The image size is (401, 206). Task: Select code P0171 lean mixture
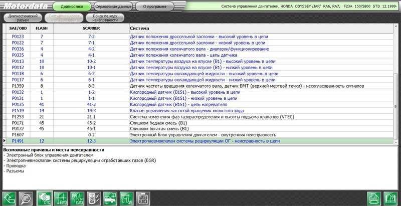coord(18,123)
